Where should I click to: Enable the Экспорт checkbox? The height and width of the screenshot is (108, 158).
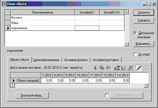click(135, 54)
